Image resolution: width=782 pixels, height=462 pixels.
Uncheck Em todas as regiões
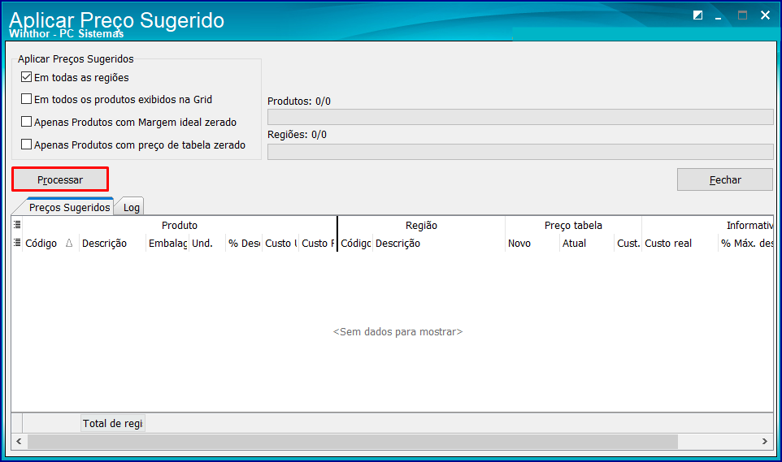[x=27, y=77]
